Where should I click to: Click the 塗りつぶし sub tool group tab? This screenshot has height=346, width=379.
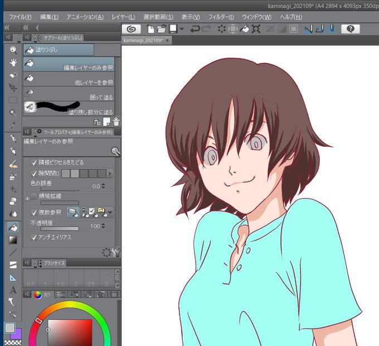point(59,50)
